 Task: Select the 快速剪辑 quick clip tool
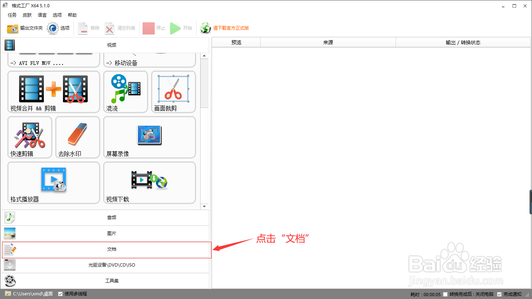click(30, 137)
